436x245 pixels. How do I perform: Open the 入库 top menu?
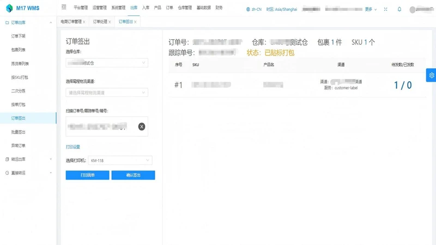pyautogui.click(x=146, y=8)
